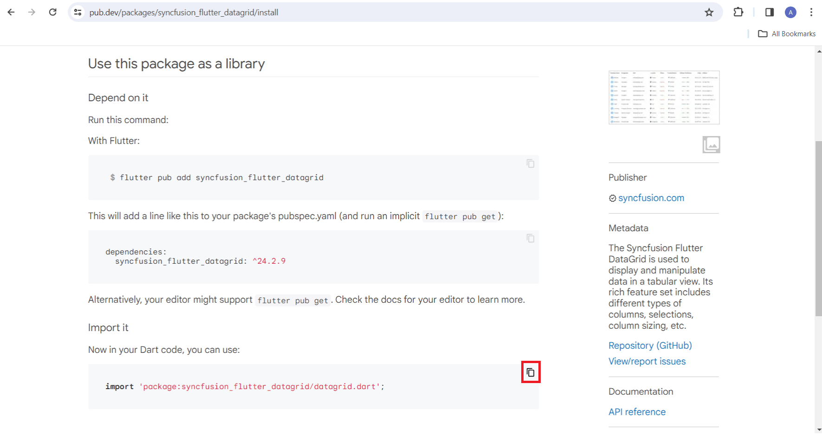Viewport: 822px width, 436px height.
Task: Click the 'dependencies:' code line
Action: (x=136, y=252)
